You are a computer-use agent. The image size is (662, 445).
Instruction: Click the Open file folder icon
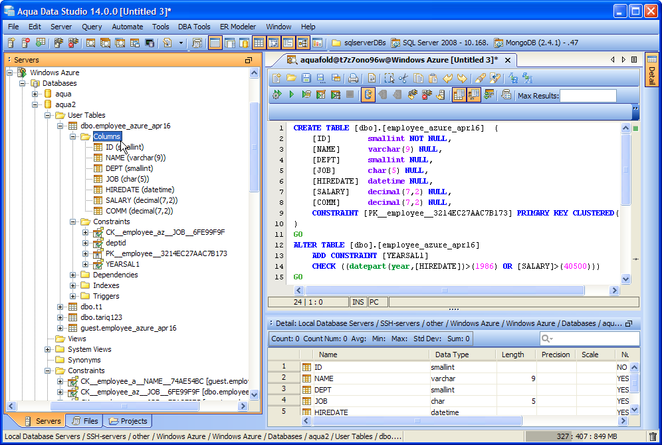coord(291,78)
